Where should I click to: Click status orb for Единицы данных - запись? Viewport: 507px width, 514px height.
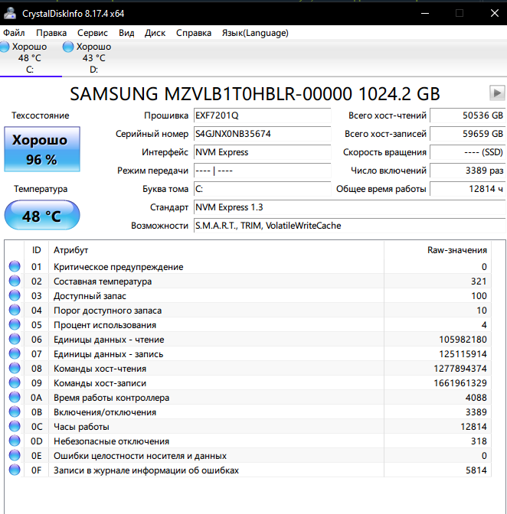pyautogui.click(x=15, y=353)
